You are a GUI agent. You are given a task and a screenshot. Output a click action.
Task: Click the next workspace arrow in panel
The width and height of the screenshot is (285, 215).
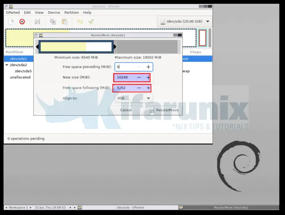(x=31, y=208)
